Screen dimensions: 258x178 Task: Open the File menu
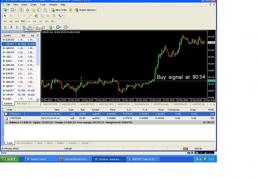point(8,5)
